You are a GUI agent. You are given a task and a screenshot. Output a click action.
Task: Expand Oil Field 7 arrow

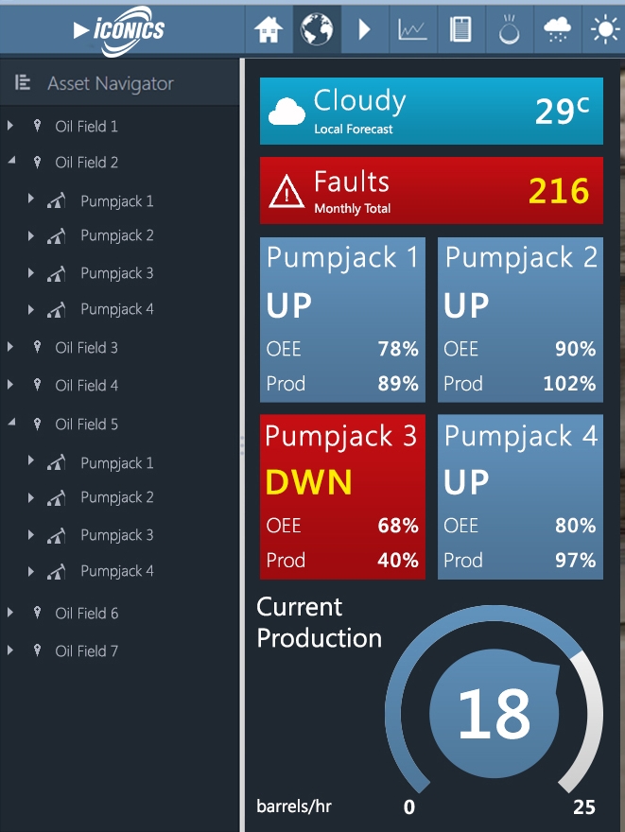(x=10, y=650)
